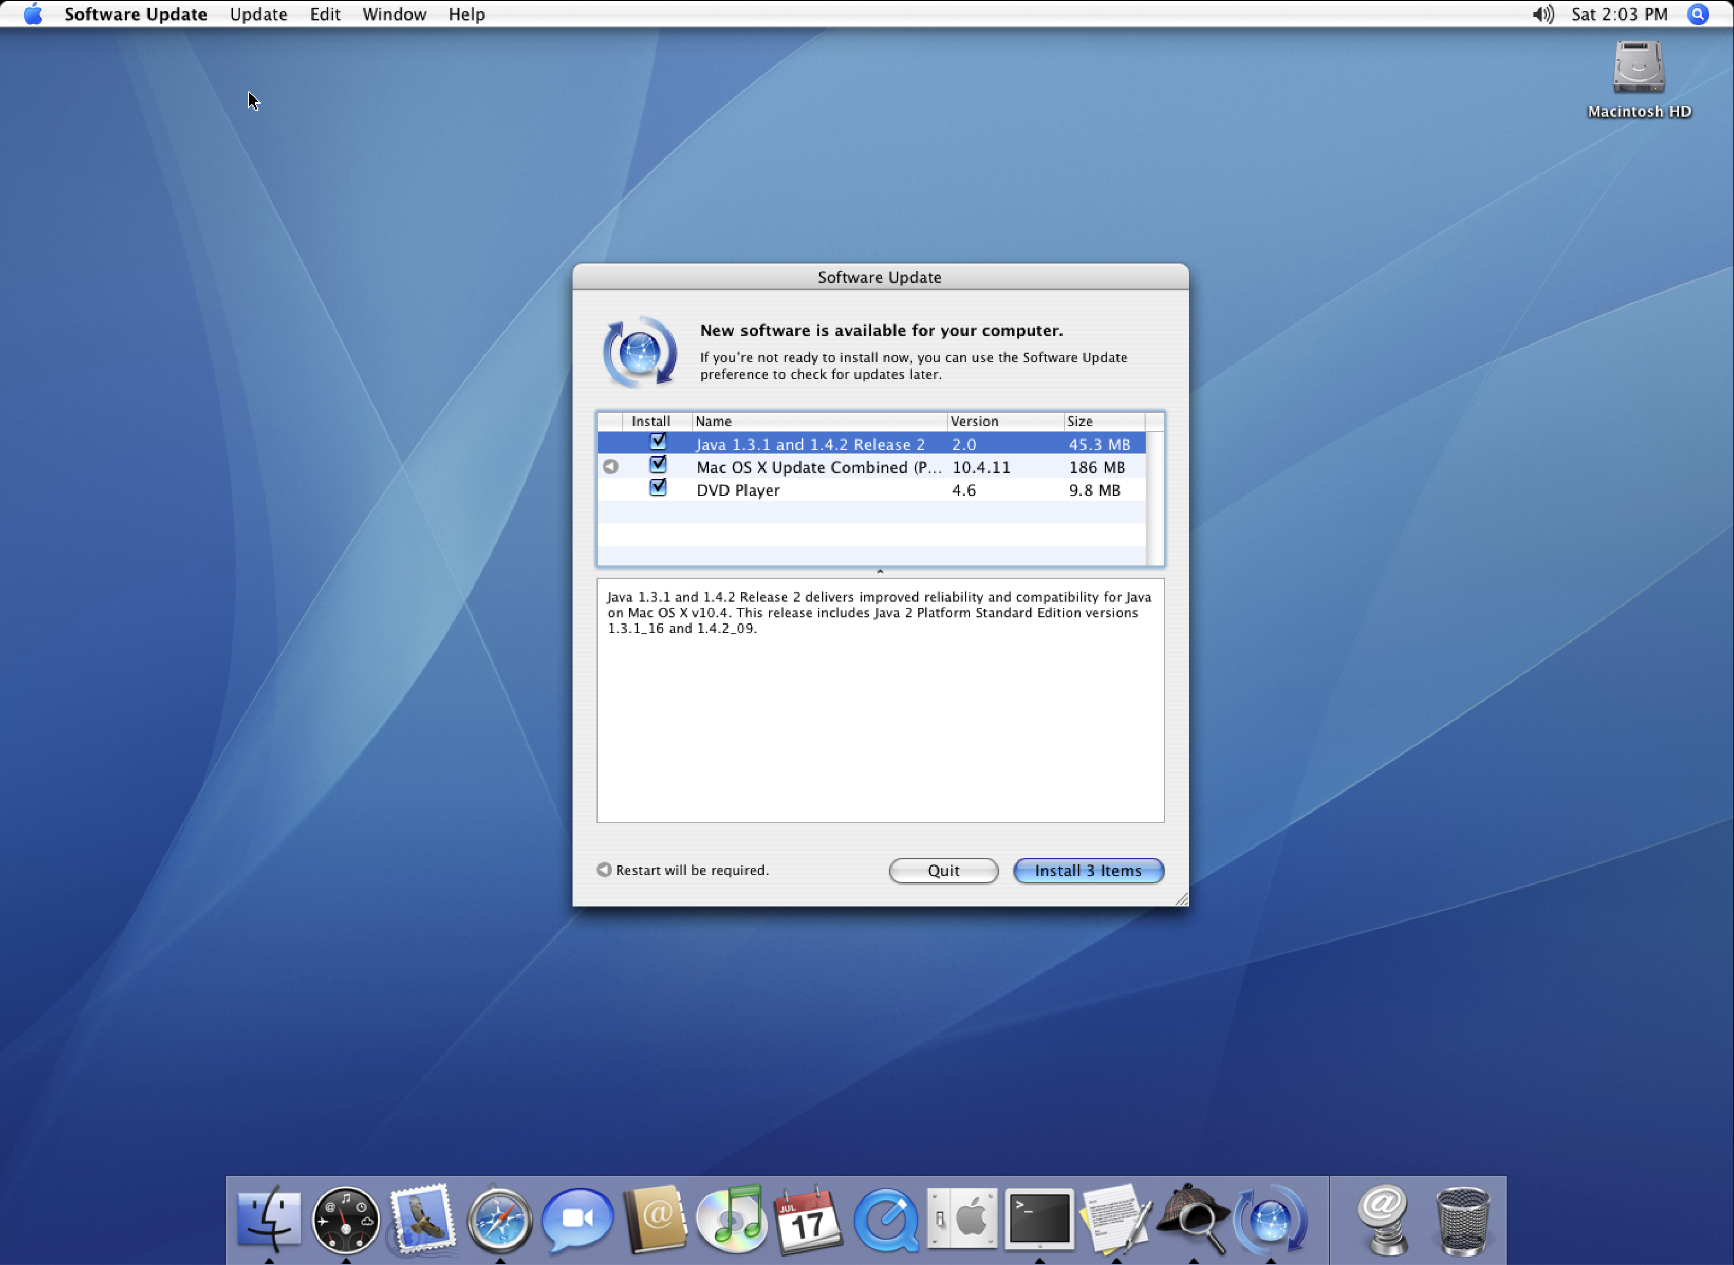Open the Update menu
Screen dimensions: 1734x1265
tap(258, 15)
